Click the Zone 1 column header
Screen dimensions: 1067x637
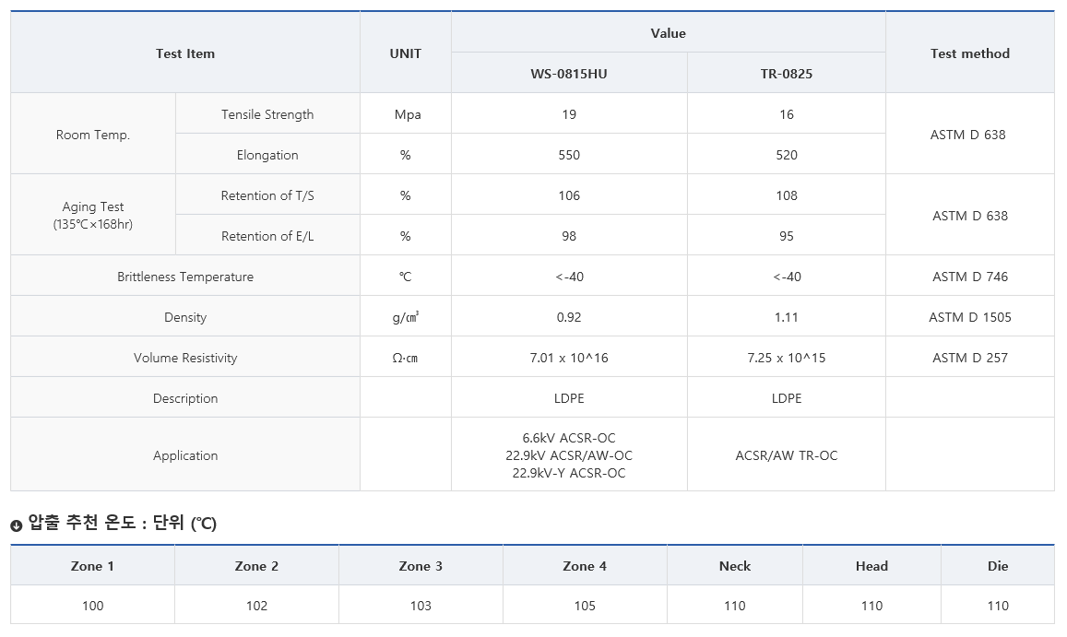tap(92, 566)
